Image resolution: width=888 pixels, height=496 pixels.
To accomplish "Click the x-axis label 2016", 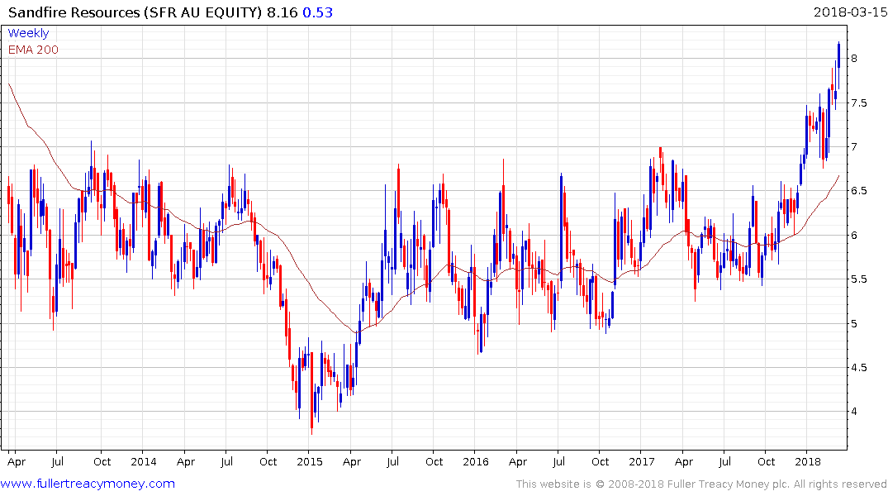I will coord(475,461).
